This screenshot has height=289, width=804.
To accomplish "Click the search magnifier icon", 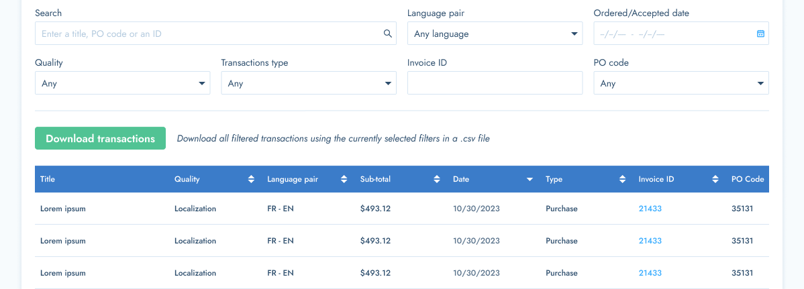I will click(x=388, y=34).
